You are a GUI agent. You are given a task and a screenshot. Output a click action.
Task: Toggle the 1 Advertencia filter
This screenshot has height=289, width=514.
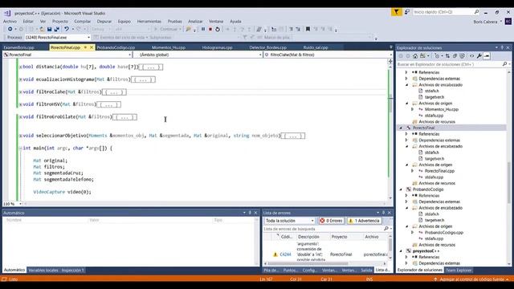pyautogui.click(x=364, y=221)
